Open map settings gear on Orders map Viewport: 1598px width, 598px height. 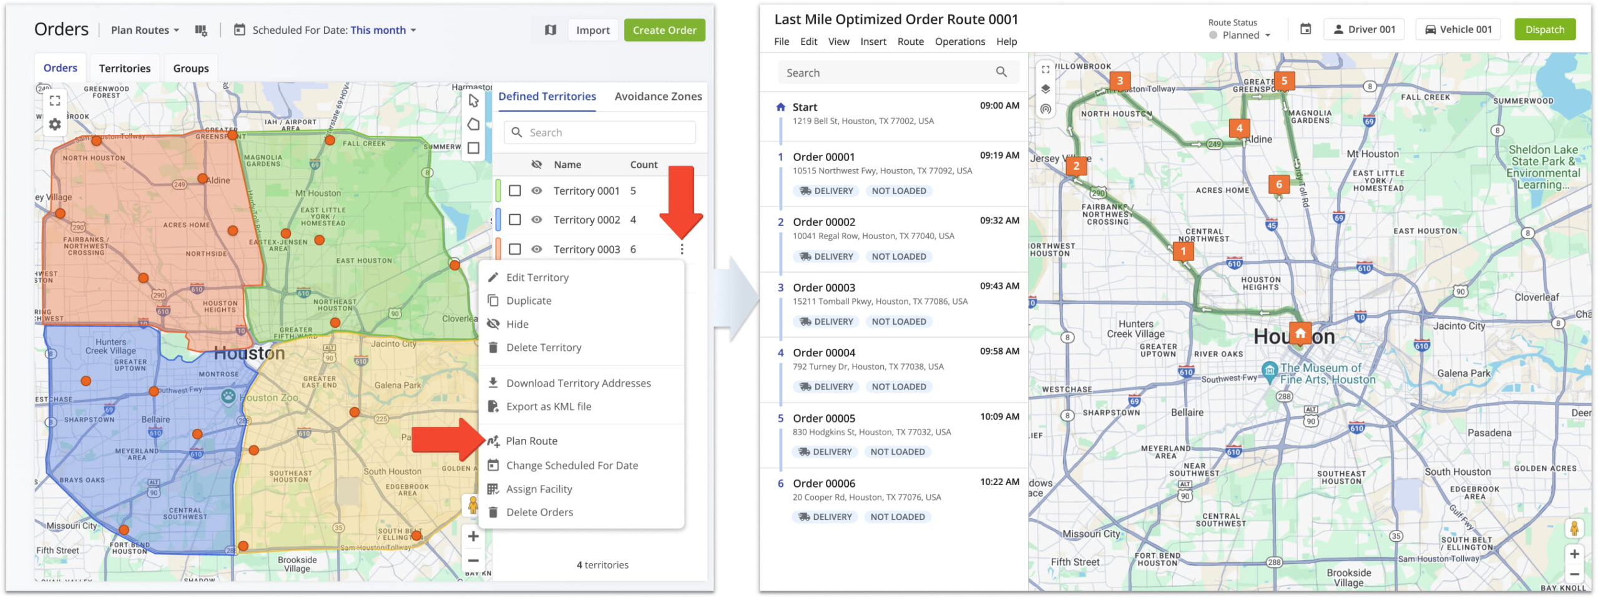pyautogui.click(x=55, y=124)
